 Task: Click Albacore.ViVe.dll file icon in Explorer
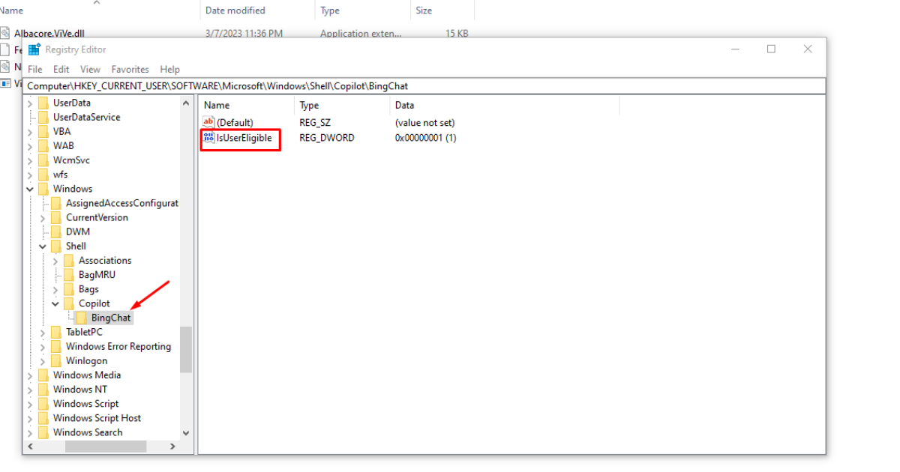tap(5, 33)
